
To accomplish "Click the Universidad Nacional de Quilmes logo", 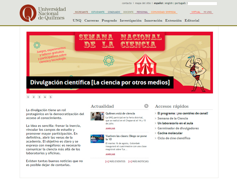I will (43, 13).
